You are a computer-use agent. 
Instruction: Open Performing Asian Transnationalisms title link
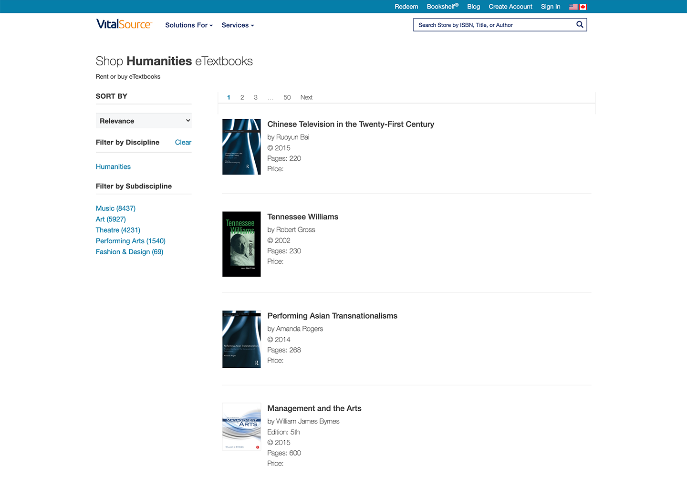(332, 316)
